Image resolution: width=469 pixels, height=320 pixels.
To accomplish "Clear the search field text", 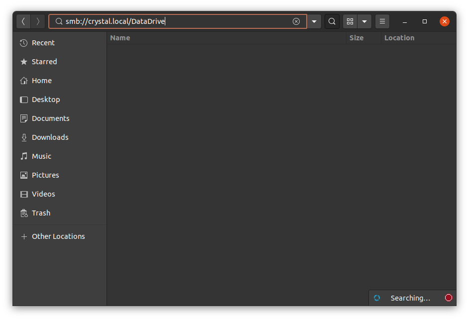I will (296, 21).
